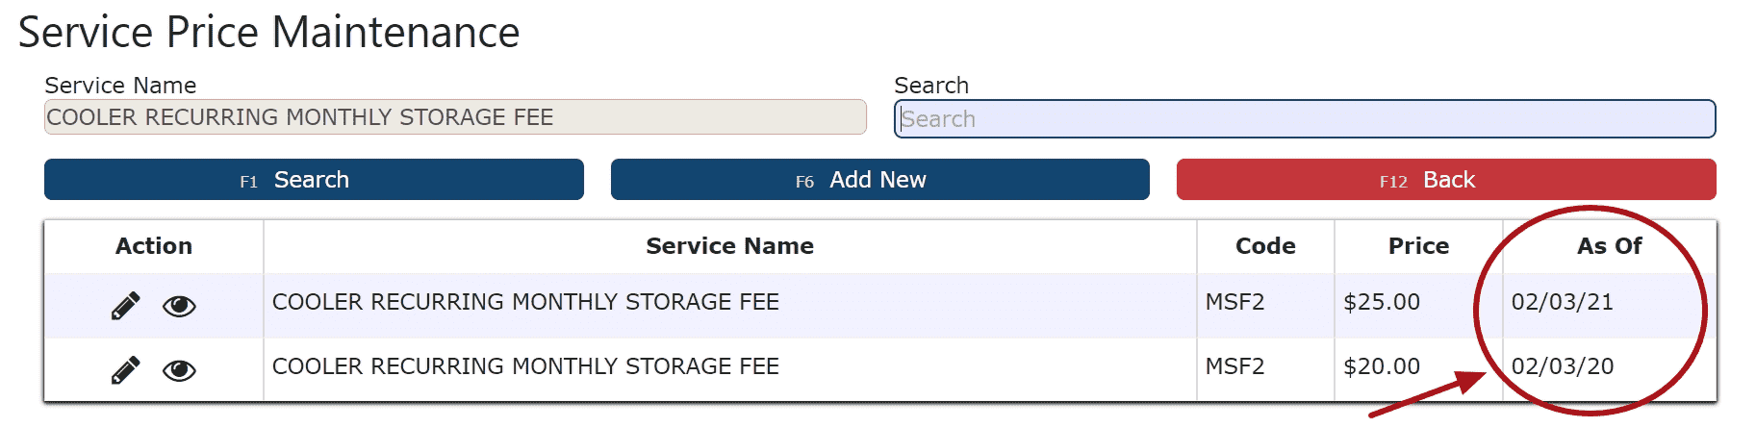Add a new service price with F6
Viewport: 1756px width, 427px height.
(879, 180)
